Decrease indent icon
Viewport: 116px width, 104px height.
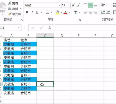coord(103,12)
